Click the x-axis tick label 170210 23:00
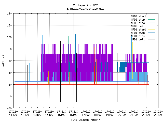The image size is (163, 122). (x=158, y=113)
